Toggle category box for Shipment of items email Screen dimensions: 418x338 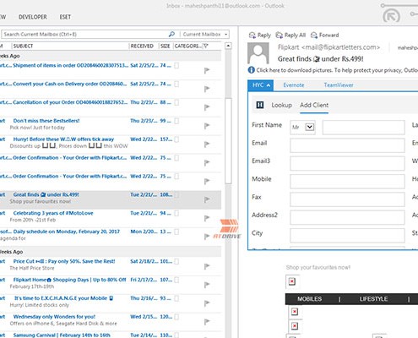(x=176, y=65)
